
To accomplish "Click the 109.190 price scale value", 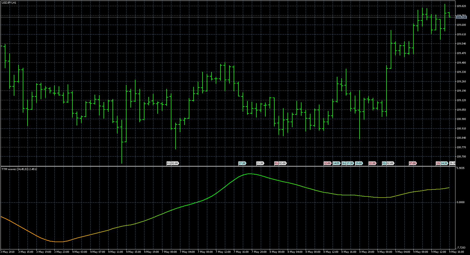I will (461, 91).
